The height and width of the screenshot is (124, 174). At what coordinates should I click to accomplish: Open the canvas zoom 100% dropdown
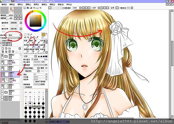[80, 8]
